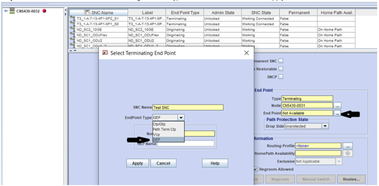Toggle the Restorable checkbox

(x=281, y=69)
